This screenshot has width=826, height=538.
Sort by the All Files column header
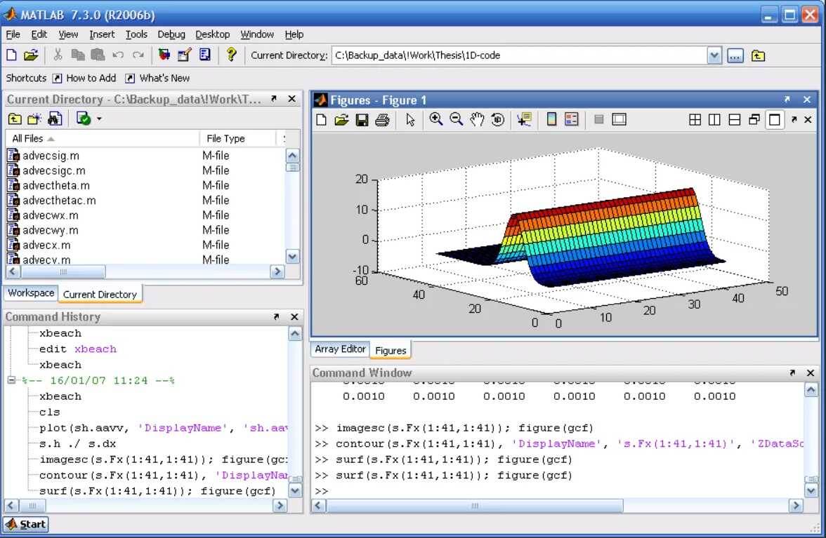click(103, 138)
